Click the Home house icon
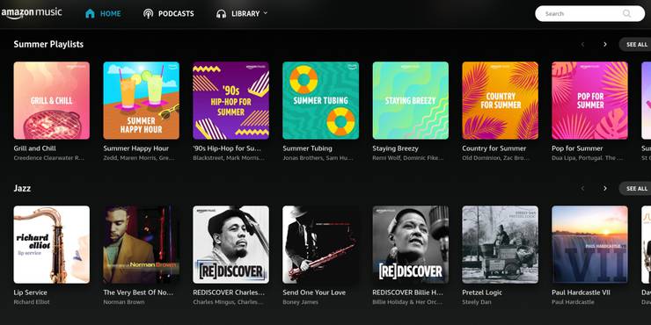 pos(90,14)
